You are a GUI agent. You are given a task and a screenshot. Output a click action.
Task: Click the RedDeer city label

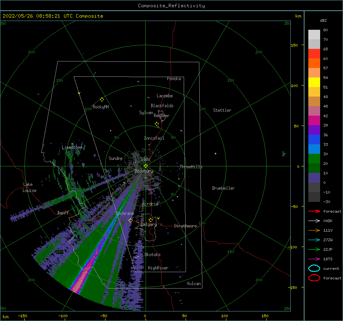(x=162, y=116)
